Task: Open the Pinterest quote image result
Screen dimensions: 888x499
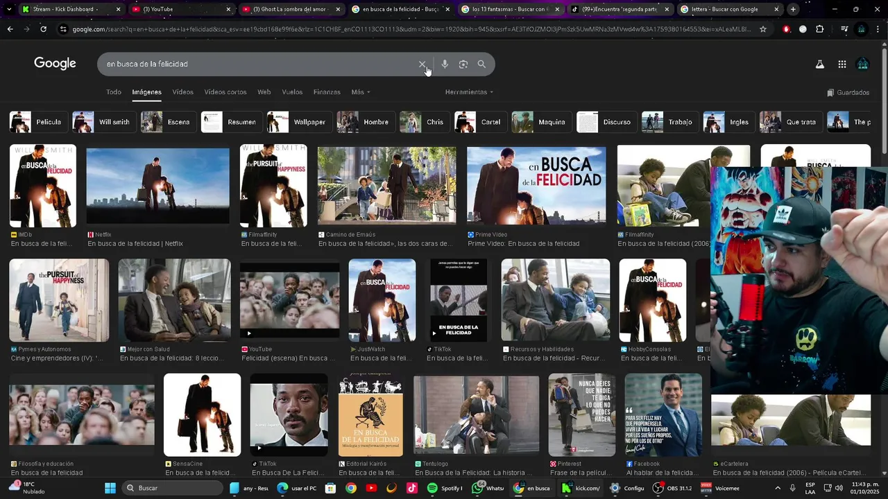Action: pyautogui.click(x=581, y=414)
